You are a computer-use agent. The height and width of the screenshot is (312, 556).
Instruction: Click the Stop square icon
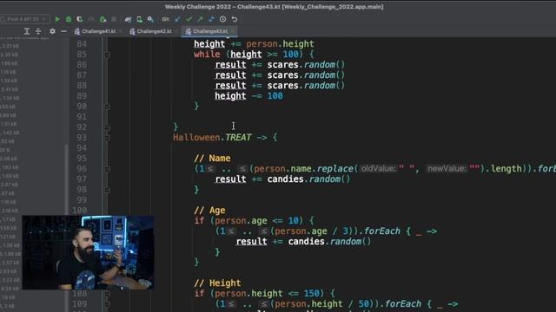pyautogui.click(x=114, y=19)
